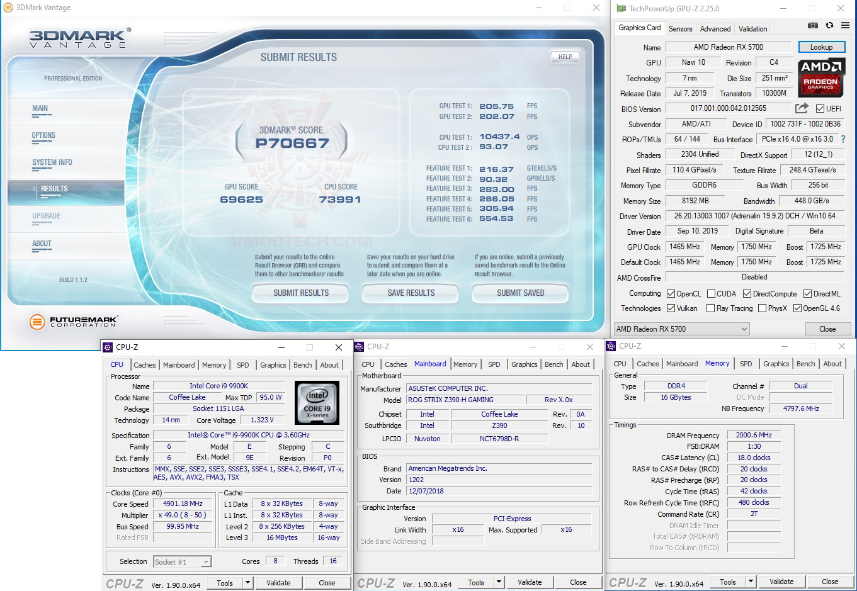Image resolution: width=857 pixels, height=591 pixels.
Task: Expand the Tools arrow in CPU-Z processor window
Action: click(248, 583)
